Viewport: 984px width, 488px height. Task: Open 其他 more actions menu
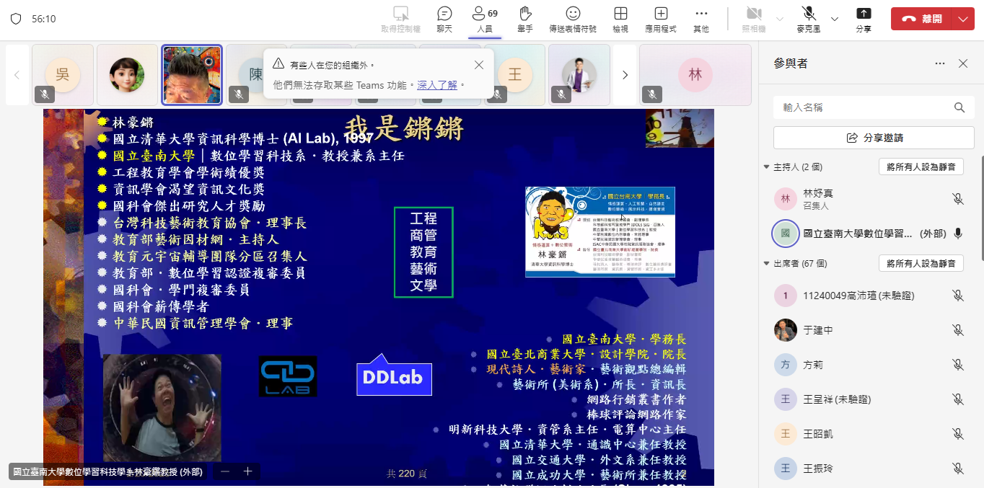(x=701, y=19)
